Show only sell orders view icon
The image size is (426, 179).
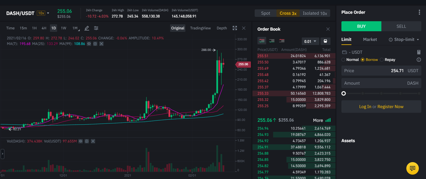(282, 41)
